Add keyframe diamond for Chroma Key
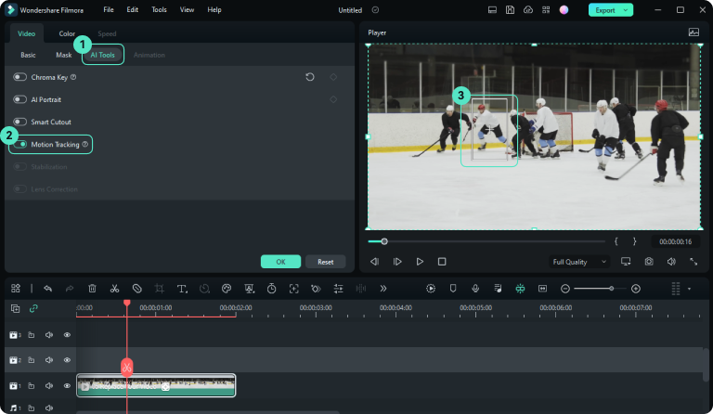The image size is (713, 414). coord(333,77)
